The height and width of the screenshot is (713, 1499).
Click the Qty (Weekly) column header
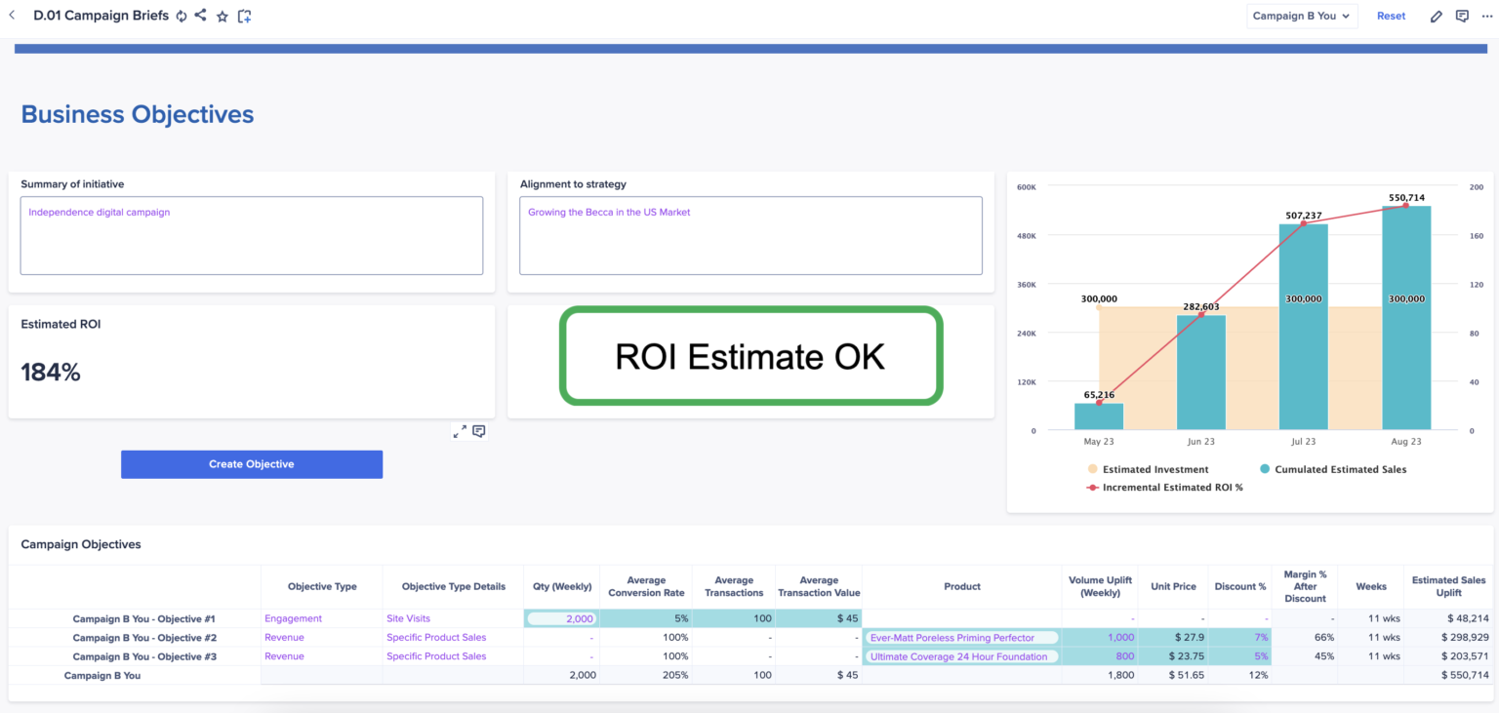(x=561, y=586)
